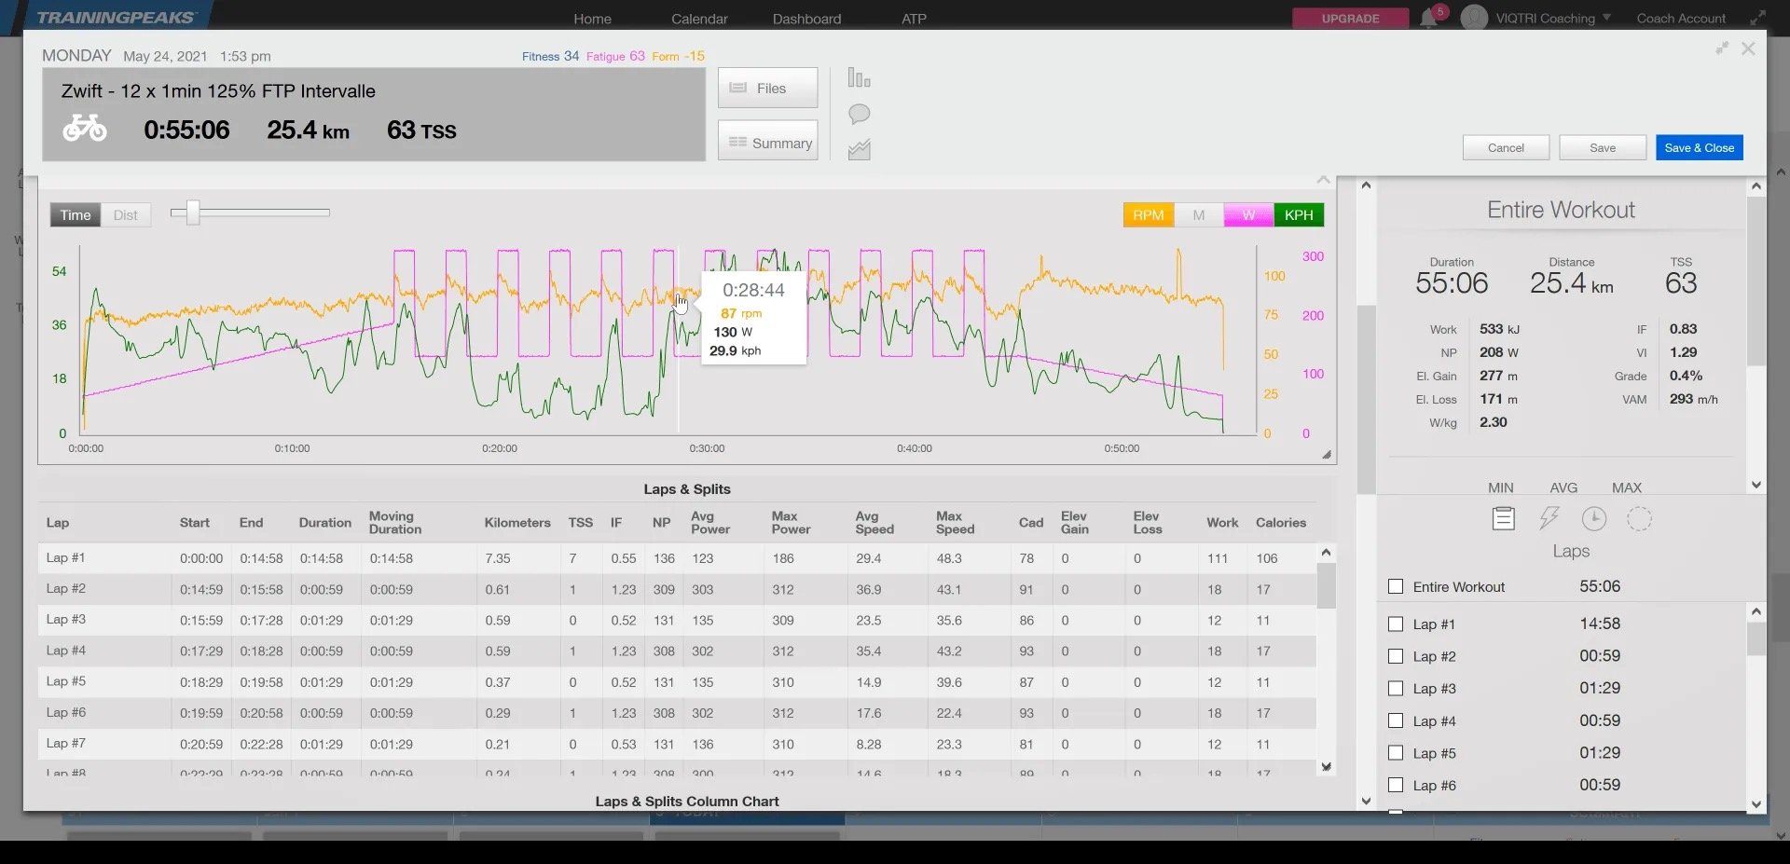
Task: Switch graph axis to Dist
Action: pos(126,215)
